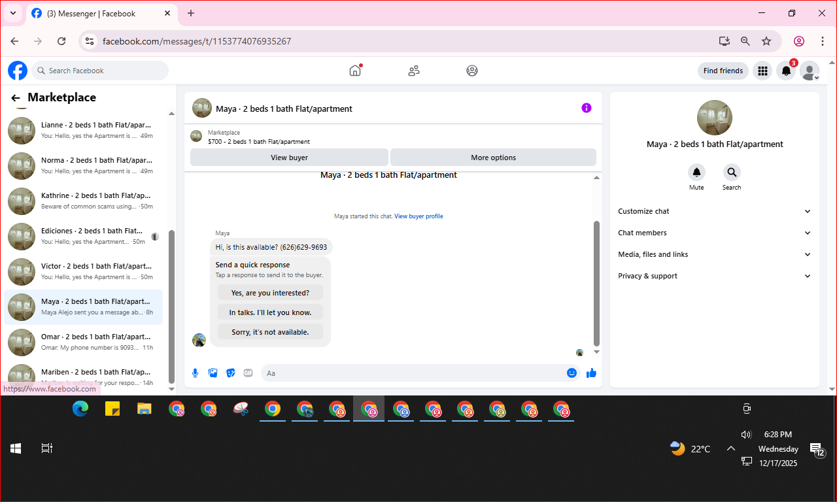Open the notifications bell with badge 3
The height and width of the screenshot is (502, 837).
787,71
